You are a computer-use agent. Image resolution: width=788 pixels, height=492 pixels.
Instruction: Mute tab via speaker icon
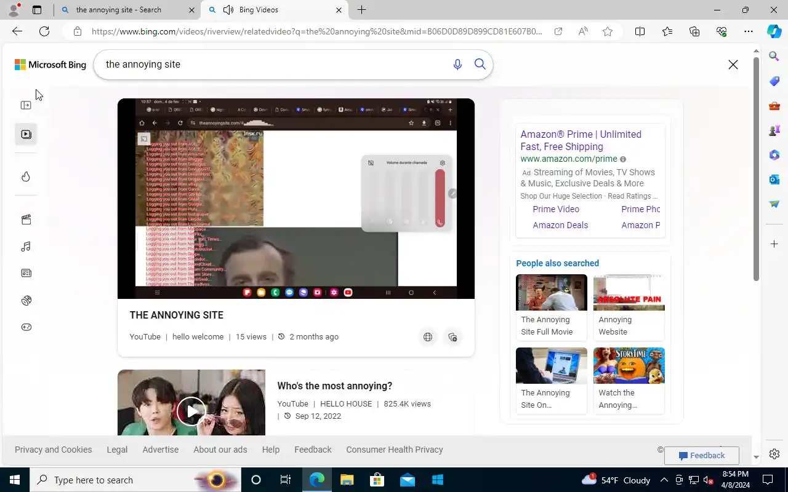pos(228,10)
